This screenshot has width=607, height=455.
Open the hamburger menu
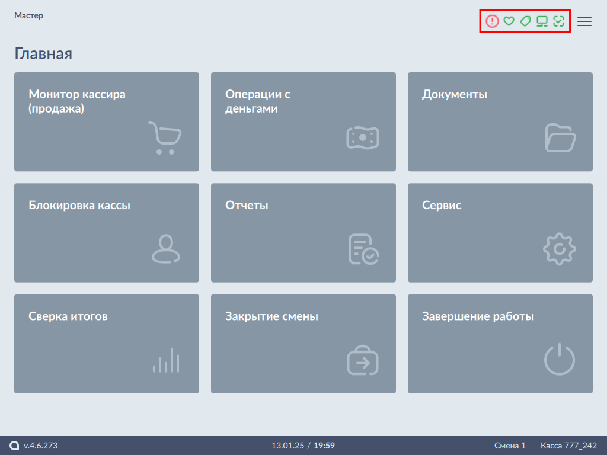click(x=584, y=21)
